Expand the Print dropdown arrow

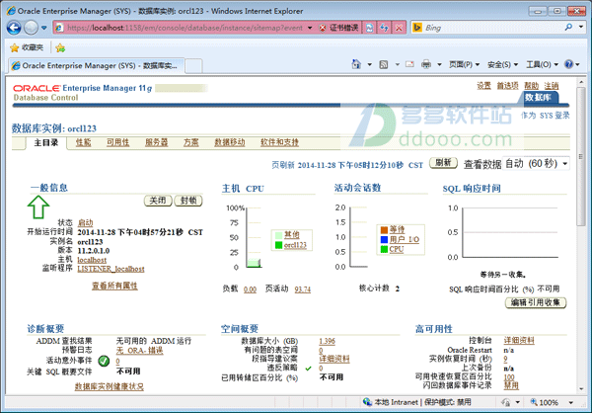[x=439, y=64]
